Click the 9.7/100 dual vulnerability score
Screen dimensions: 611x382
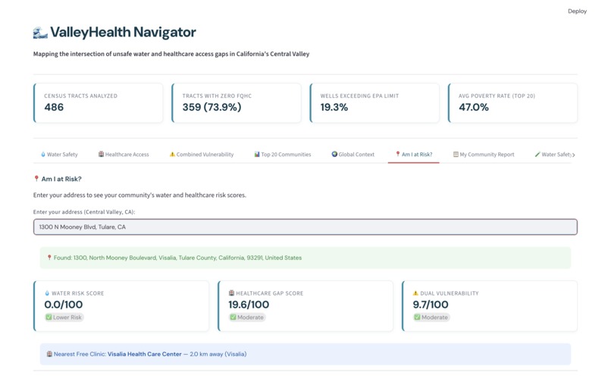431,305
